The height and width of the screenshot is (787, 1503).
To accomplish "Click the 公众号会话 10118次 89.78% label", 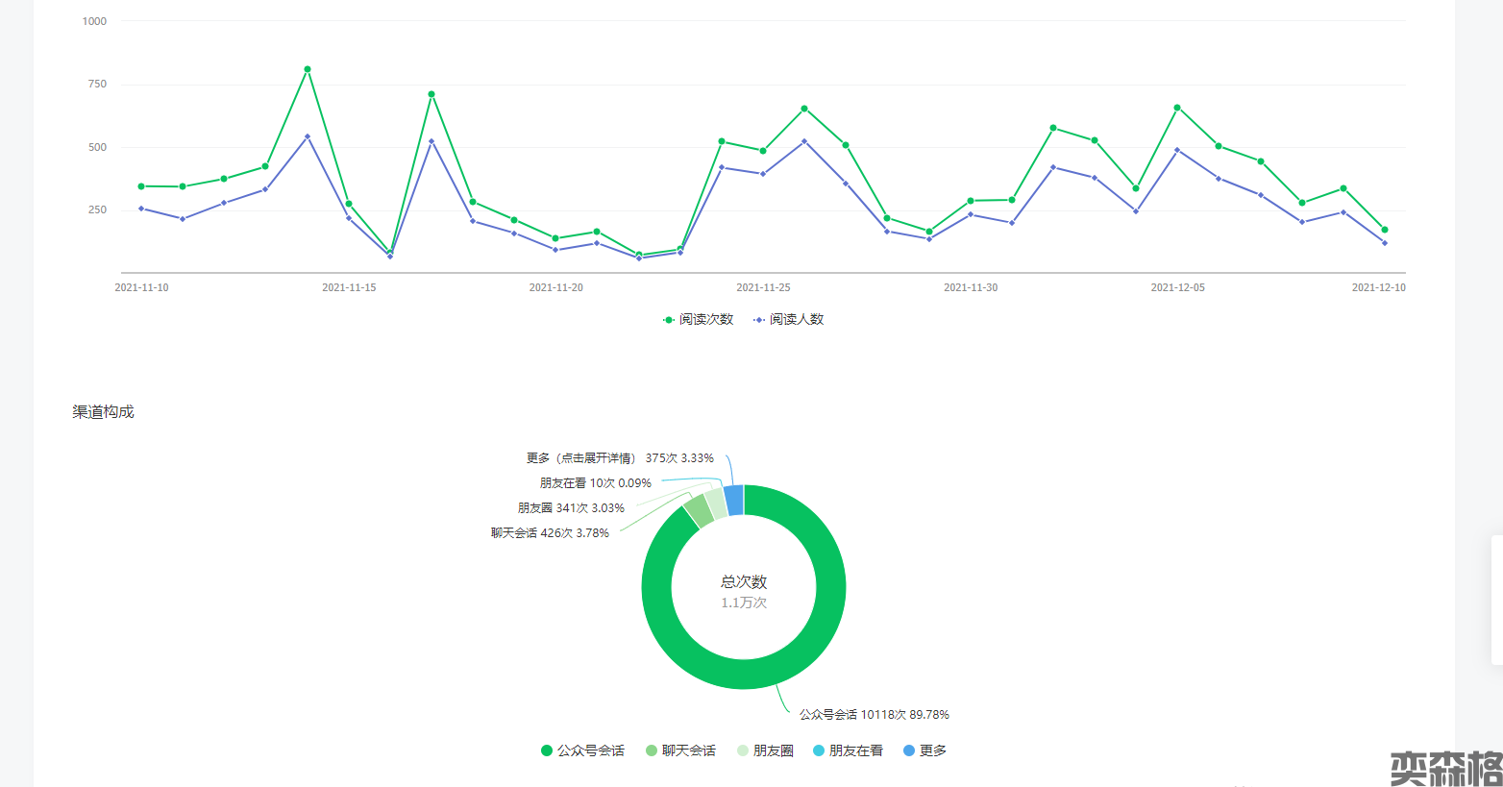I will tap(874, 715).
